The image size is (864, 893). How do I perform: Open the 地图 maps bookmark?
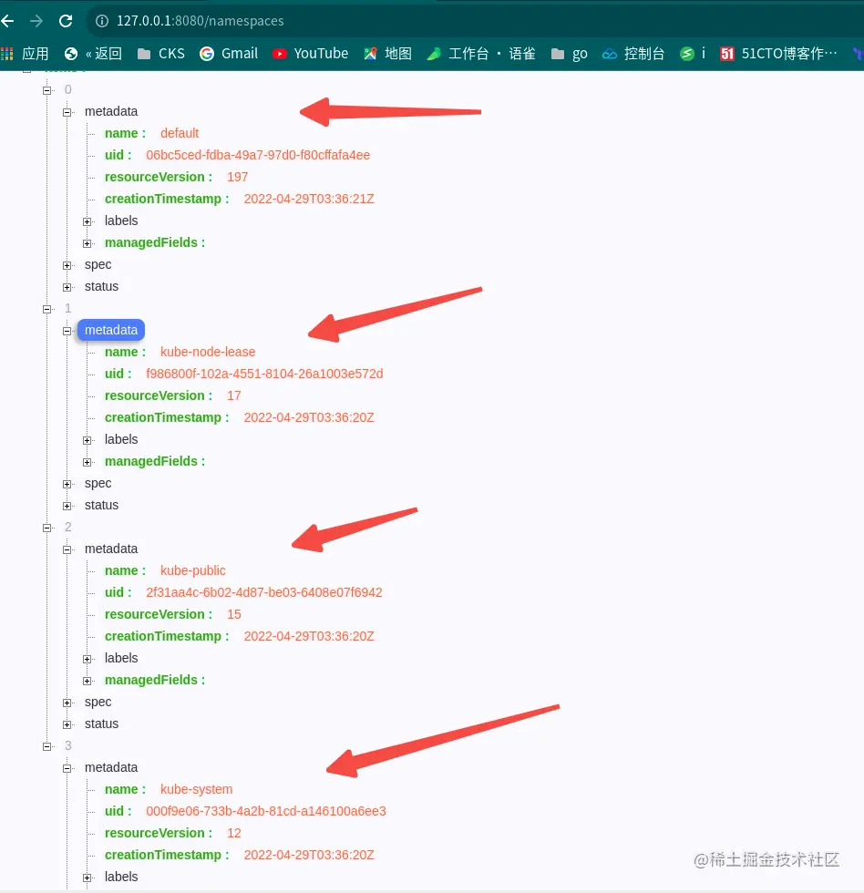(x=388, y=54)
